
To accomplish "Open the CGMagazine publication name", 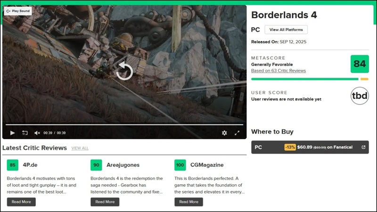I will click(206, 165).
